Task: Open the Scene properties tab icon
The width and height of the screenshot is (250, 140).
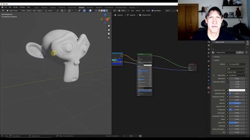Action: (x=209, y=53)
